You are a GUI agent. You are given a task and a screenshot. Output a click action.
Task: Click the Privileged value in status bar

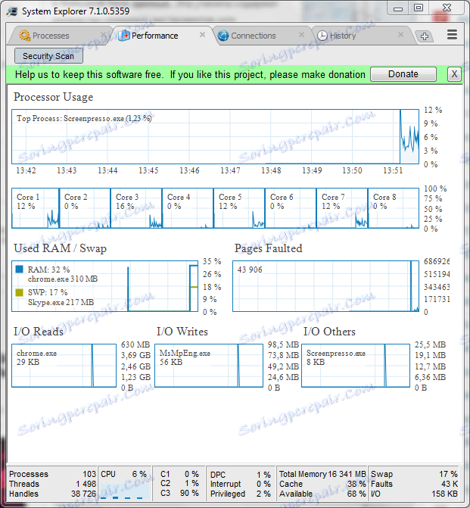[263, 494]
